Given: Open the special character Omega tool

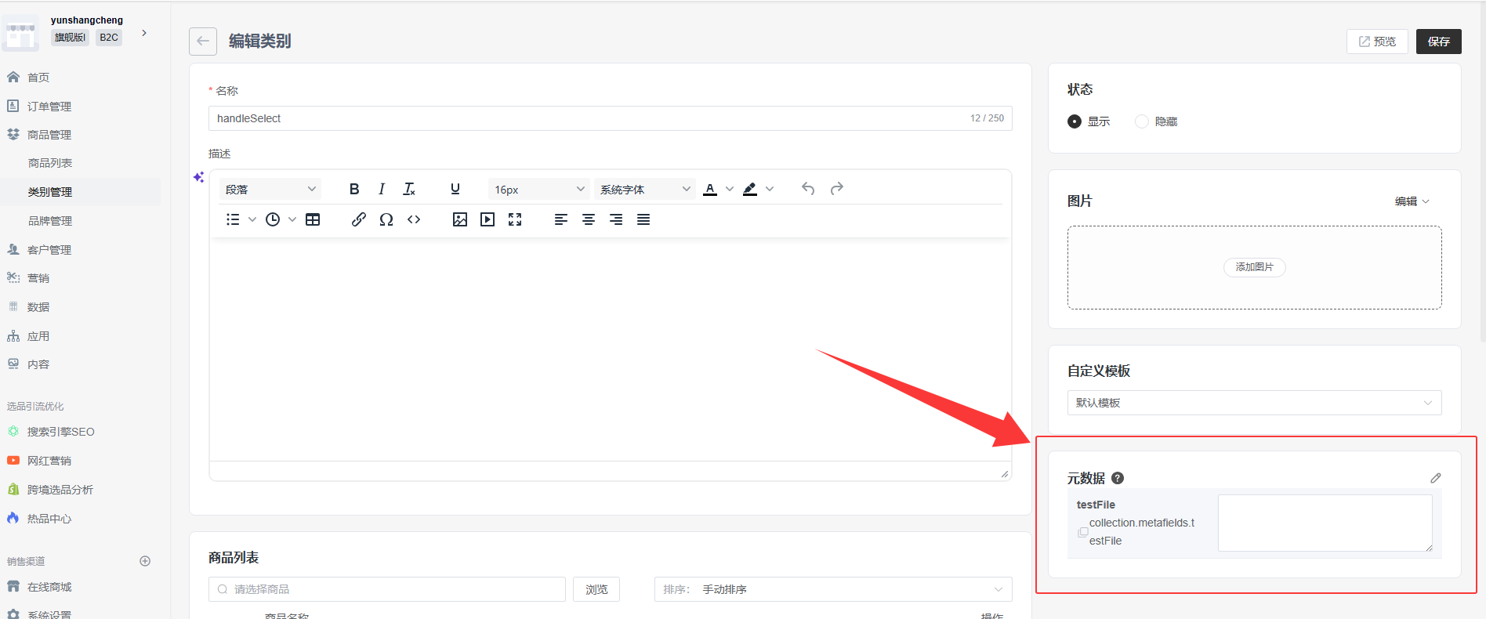Looking at the screenshot, I should (x=386, y=219).
